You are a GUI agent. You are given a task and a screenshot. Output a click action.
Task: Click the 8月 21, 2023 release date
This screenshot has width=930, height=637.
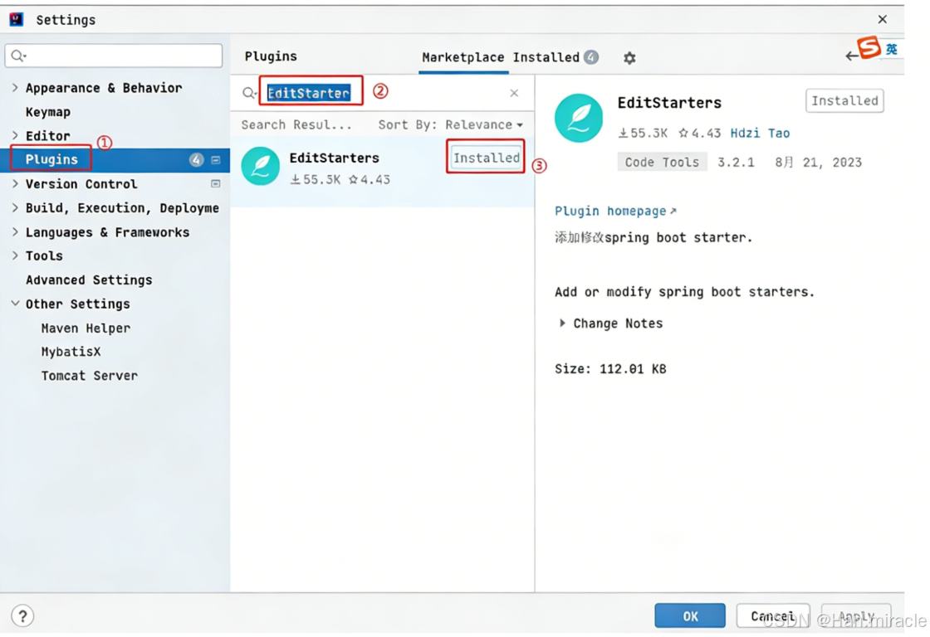pos(819,163)
